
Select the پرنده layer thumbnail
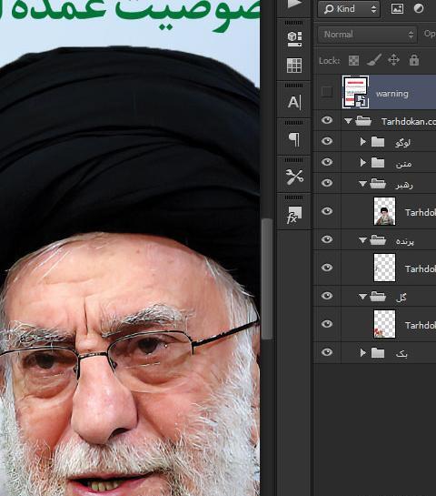384,268
